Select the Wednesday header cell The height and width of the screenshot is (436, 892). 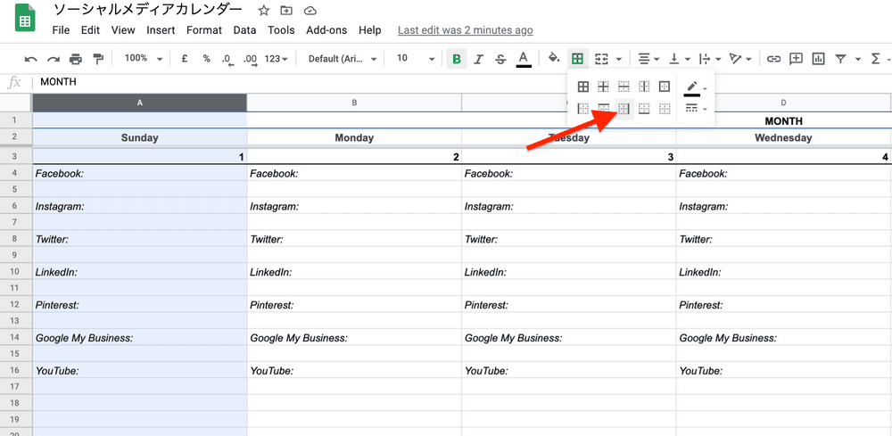(x=783, y=138)
